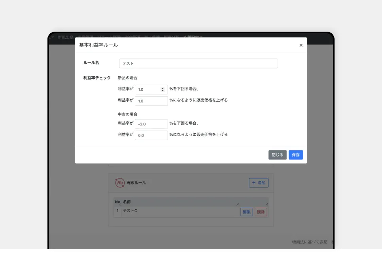Decrement the 新品 threshold value with the down arrow
The width and height of the screenshot is (382, 254).
click(x=163, y=91)
